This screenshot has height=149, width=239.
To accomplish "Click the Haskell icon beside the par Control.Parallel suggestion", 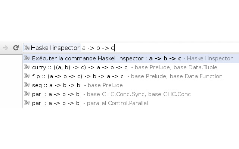I will pos(27,103).
